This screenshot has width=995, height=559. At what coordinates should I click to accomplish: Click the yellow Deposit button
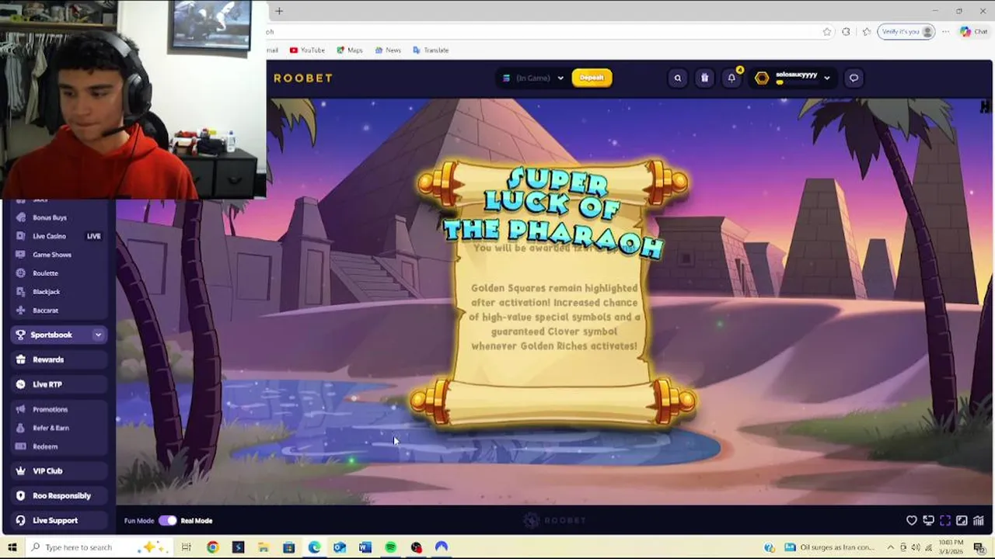(x=592, y=78)
